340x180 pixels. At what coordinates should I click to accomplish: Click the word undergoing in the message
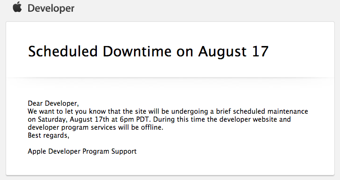190,112
